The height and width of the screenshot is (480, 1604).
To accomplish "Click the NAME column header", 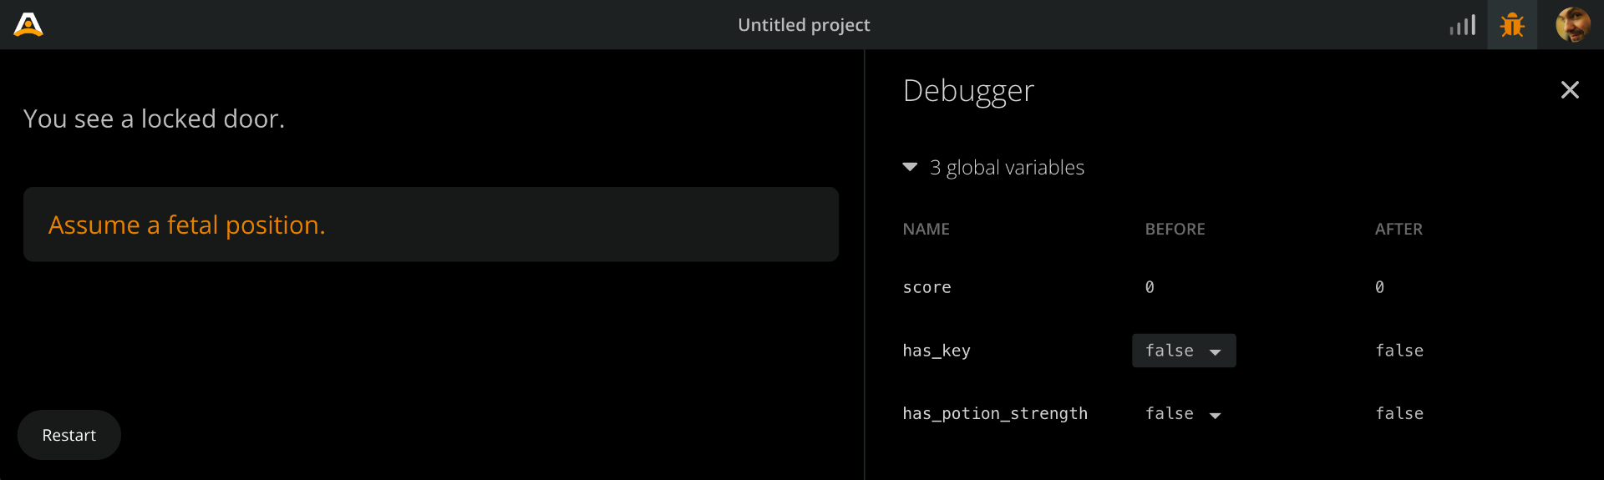I will point(926,229).
